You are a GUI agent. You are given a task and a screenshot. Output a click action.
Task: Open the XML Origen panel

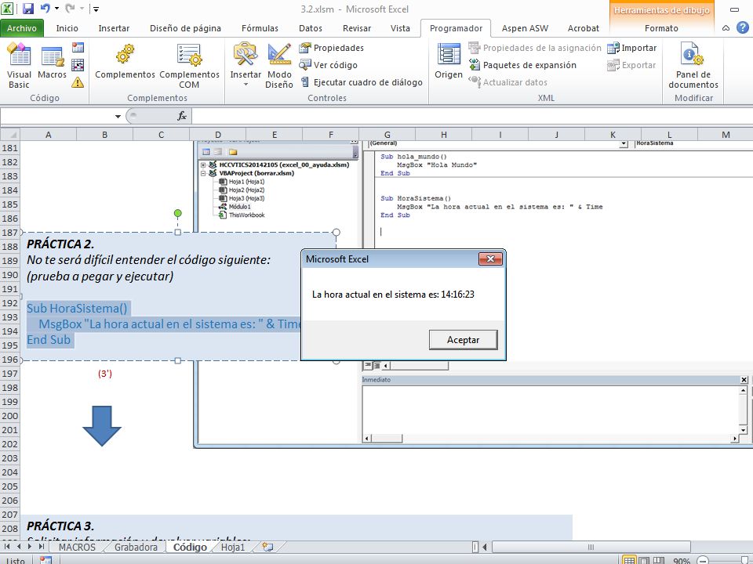[x=449, y=63]
